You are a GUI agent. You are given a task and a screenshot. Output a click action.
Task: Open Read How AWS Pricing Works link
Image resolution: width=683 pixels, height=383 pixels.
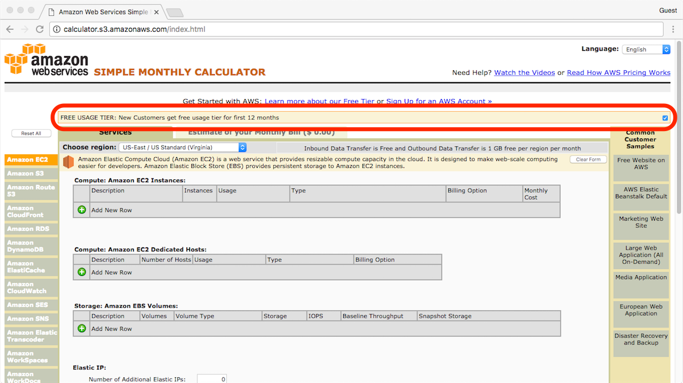(619, 73)
